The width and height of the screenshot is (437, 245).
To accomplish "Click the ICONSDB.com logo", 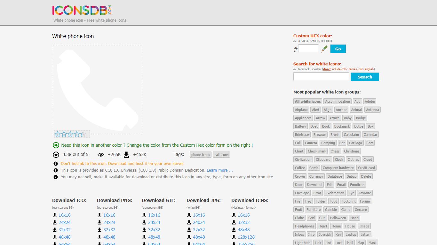I will click(x=82, y=11).
